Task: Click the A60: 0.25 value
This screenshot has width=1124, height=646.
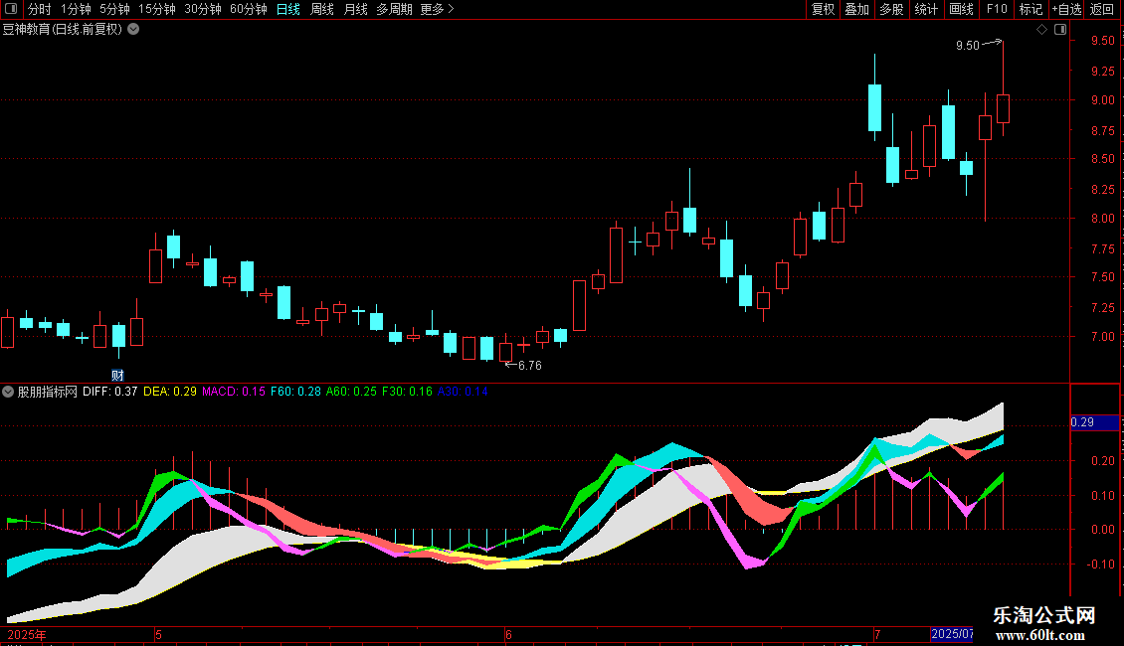Action: (351, 392)
